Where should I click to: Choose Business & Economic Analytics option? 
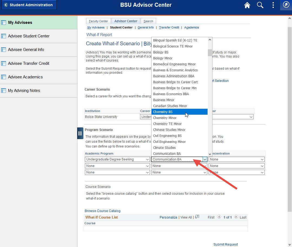tap(179, 70)
